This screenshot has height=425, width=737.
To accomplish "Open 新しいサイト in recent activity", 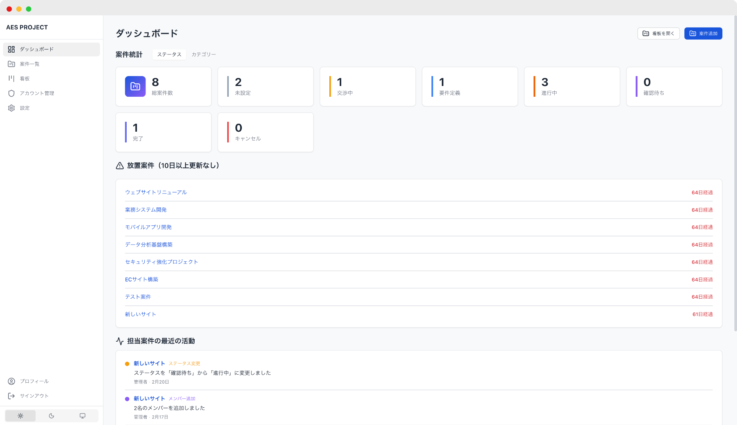I will point(149,363).
